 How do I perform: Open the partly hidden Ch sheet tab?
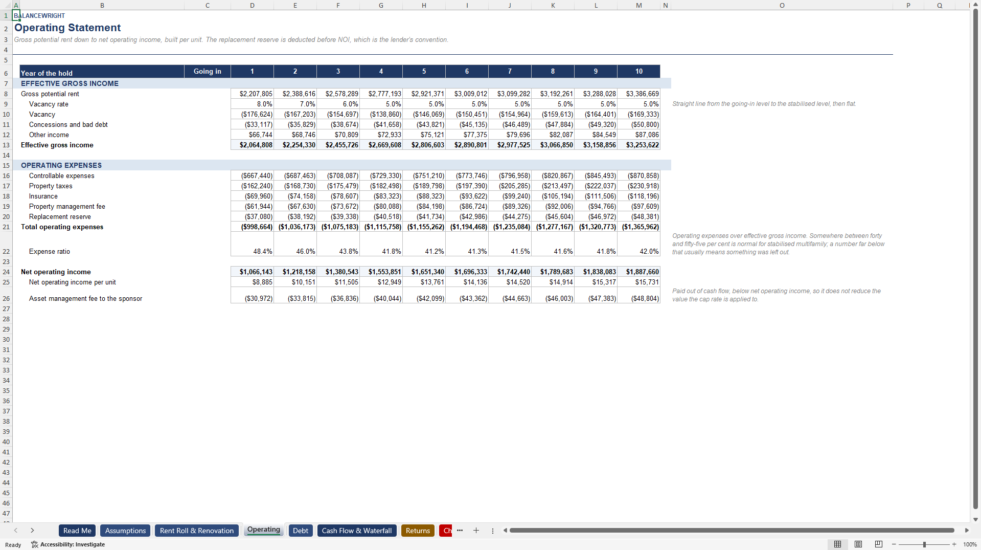coord(446,531)
